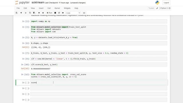Screen dimensions: 183x103
Task: Restart kernel and run all cells icon
Action: pos(63,13)
